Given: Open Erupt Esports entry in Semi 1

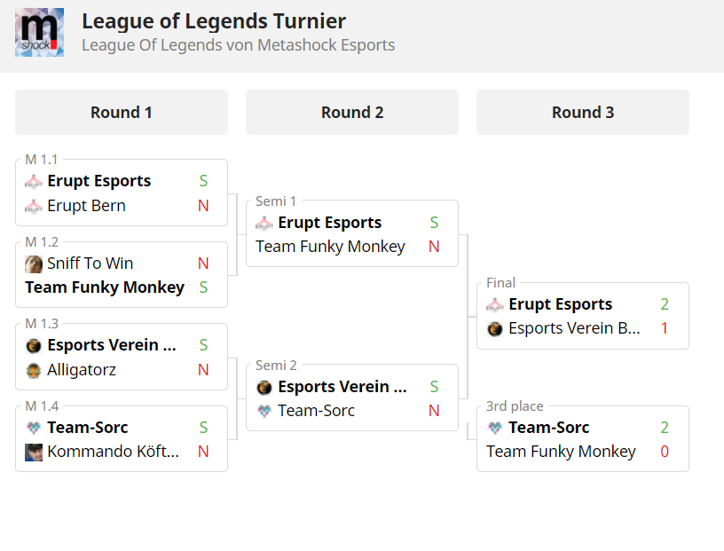Looking at the screenshot, I should 330,223.
